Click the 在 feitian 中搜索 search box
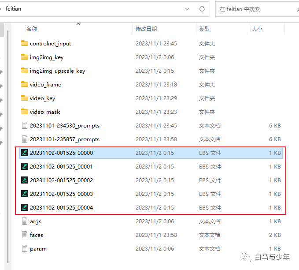This screenshot has height=270, width=299. pyautogui.click(x=255, y=9)
